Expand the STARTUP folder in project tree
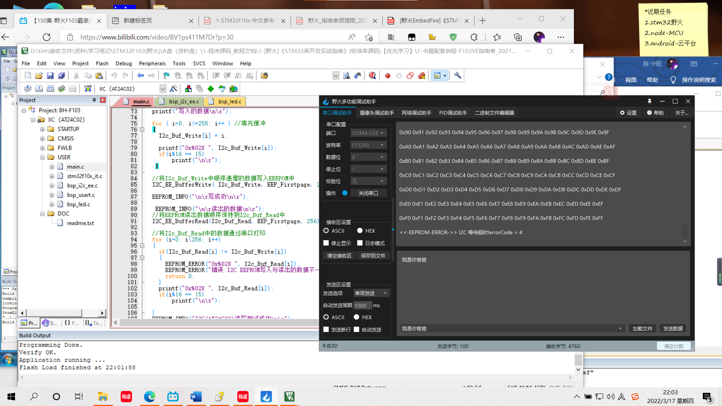Screen dimensions: 722x406 [x=42, y=129]
